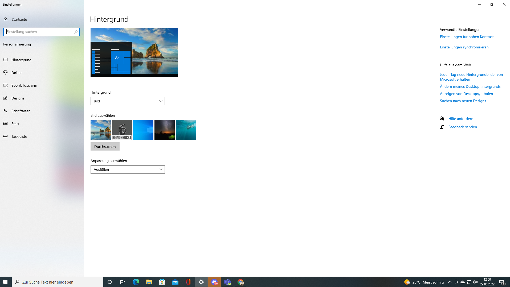This screenshot has width=510, height=287.
Task: Select Start in the Personalisierung sidebar
Action: 15,123
